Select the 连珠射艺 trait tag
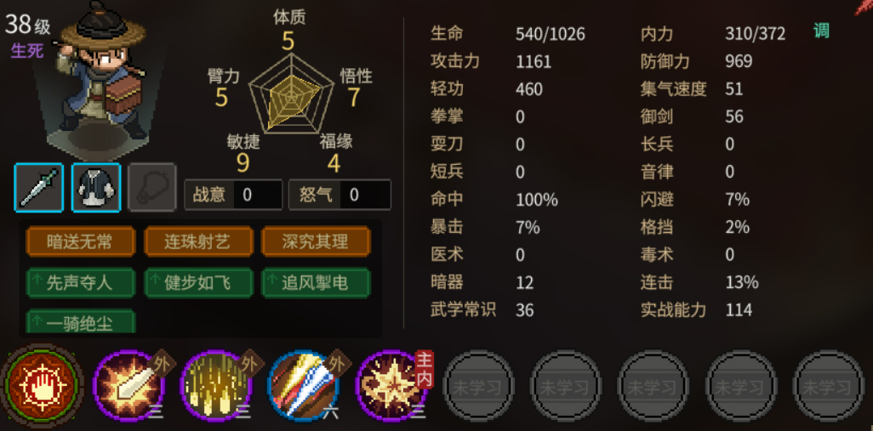Image resolution: width=873 pixels, height=431 pixels. [198, 241]
